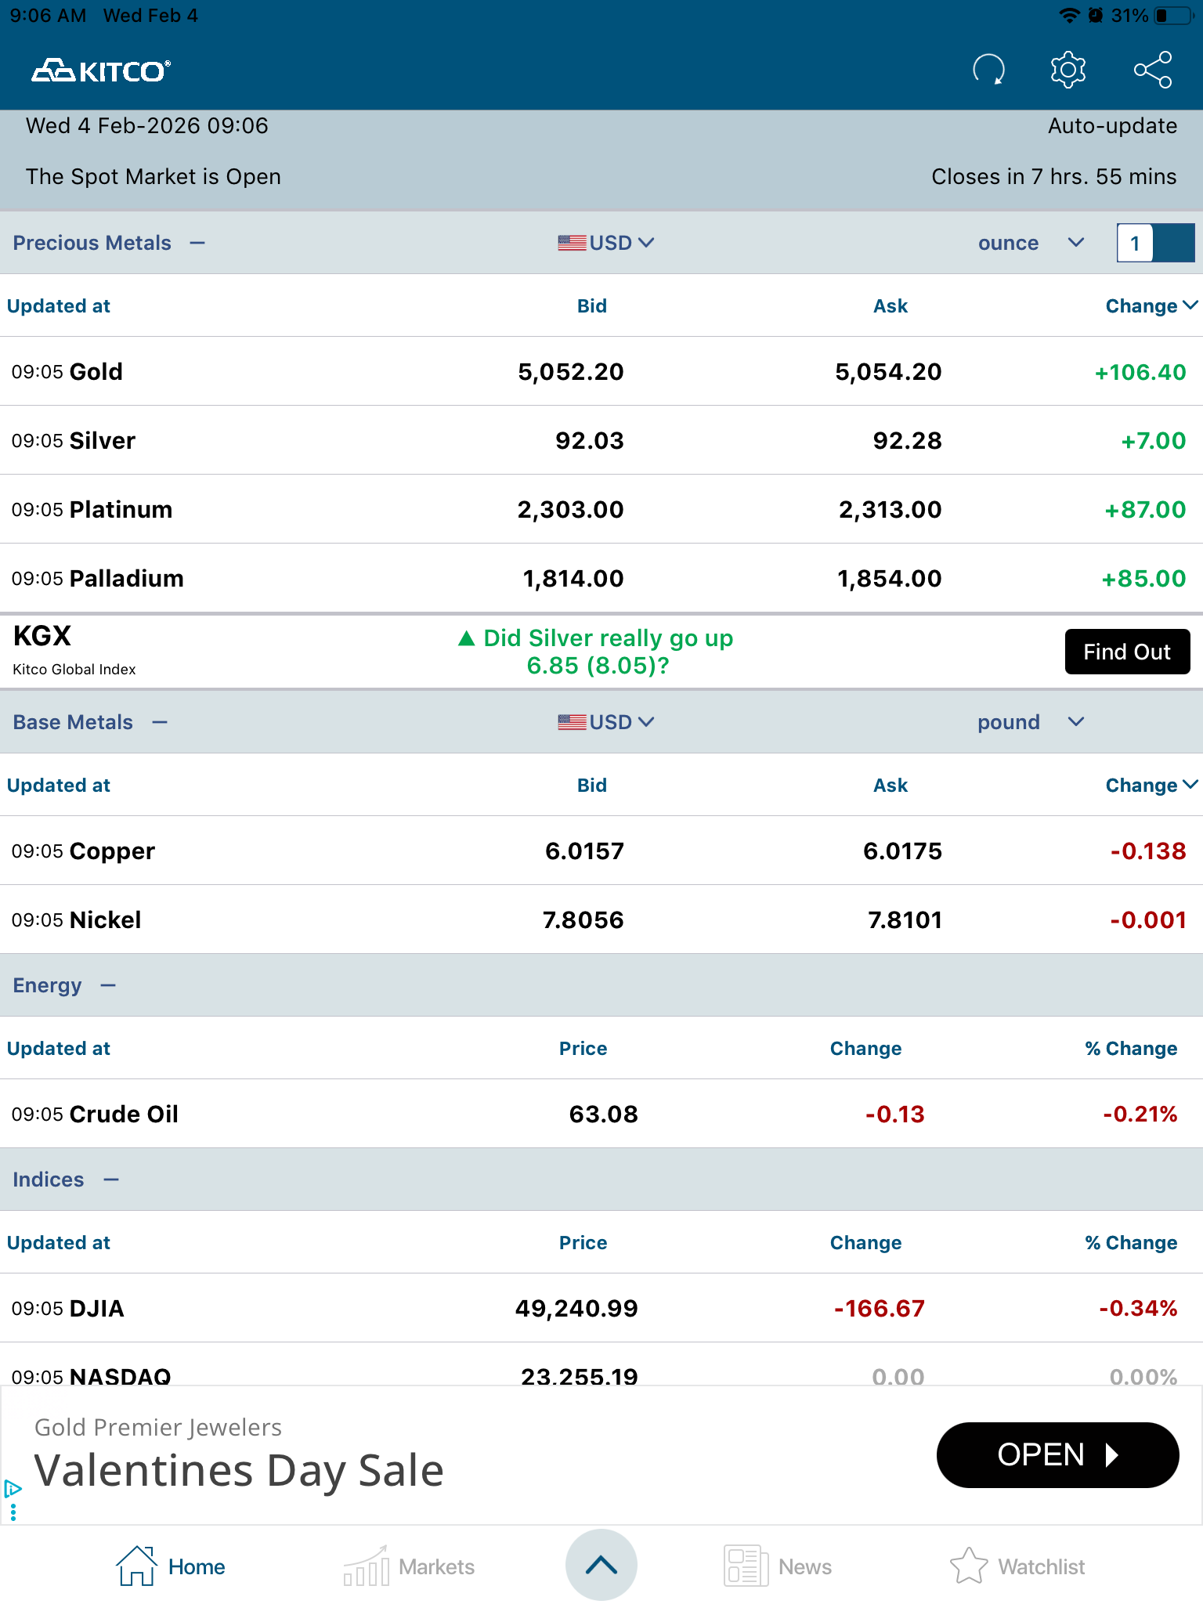Switch to the Home tab
The width and height of the screenshot is (1203, 1604).
click(171, 1566)
